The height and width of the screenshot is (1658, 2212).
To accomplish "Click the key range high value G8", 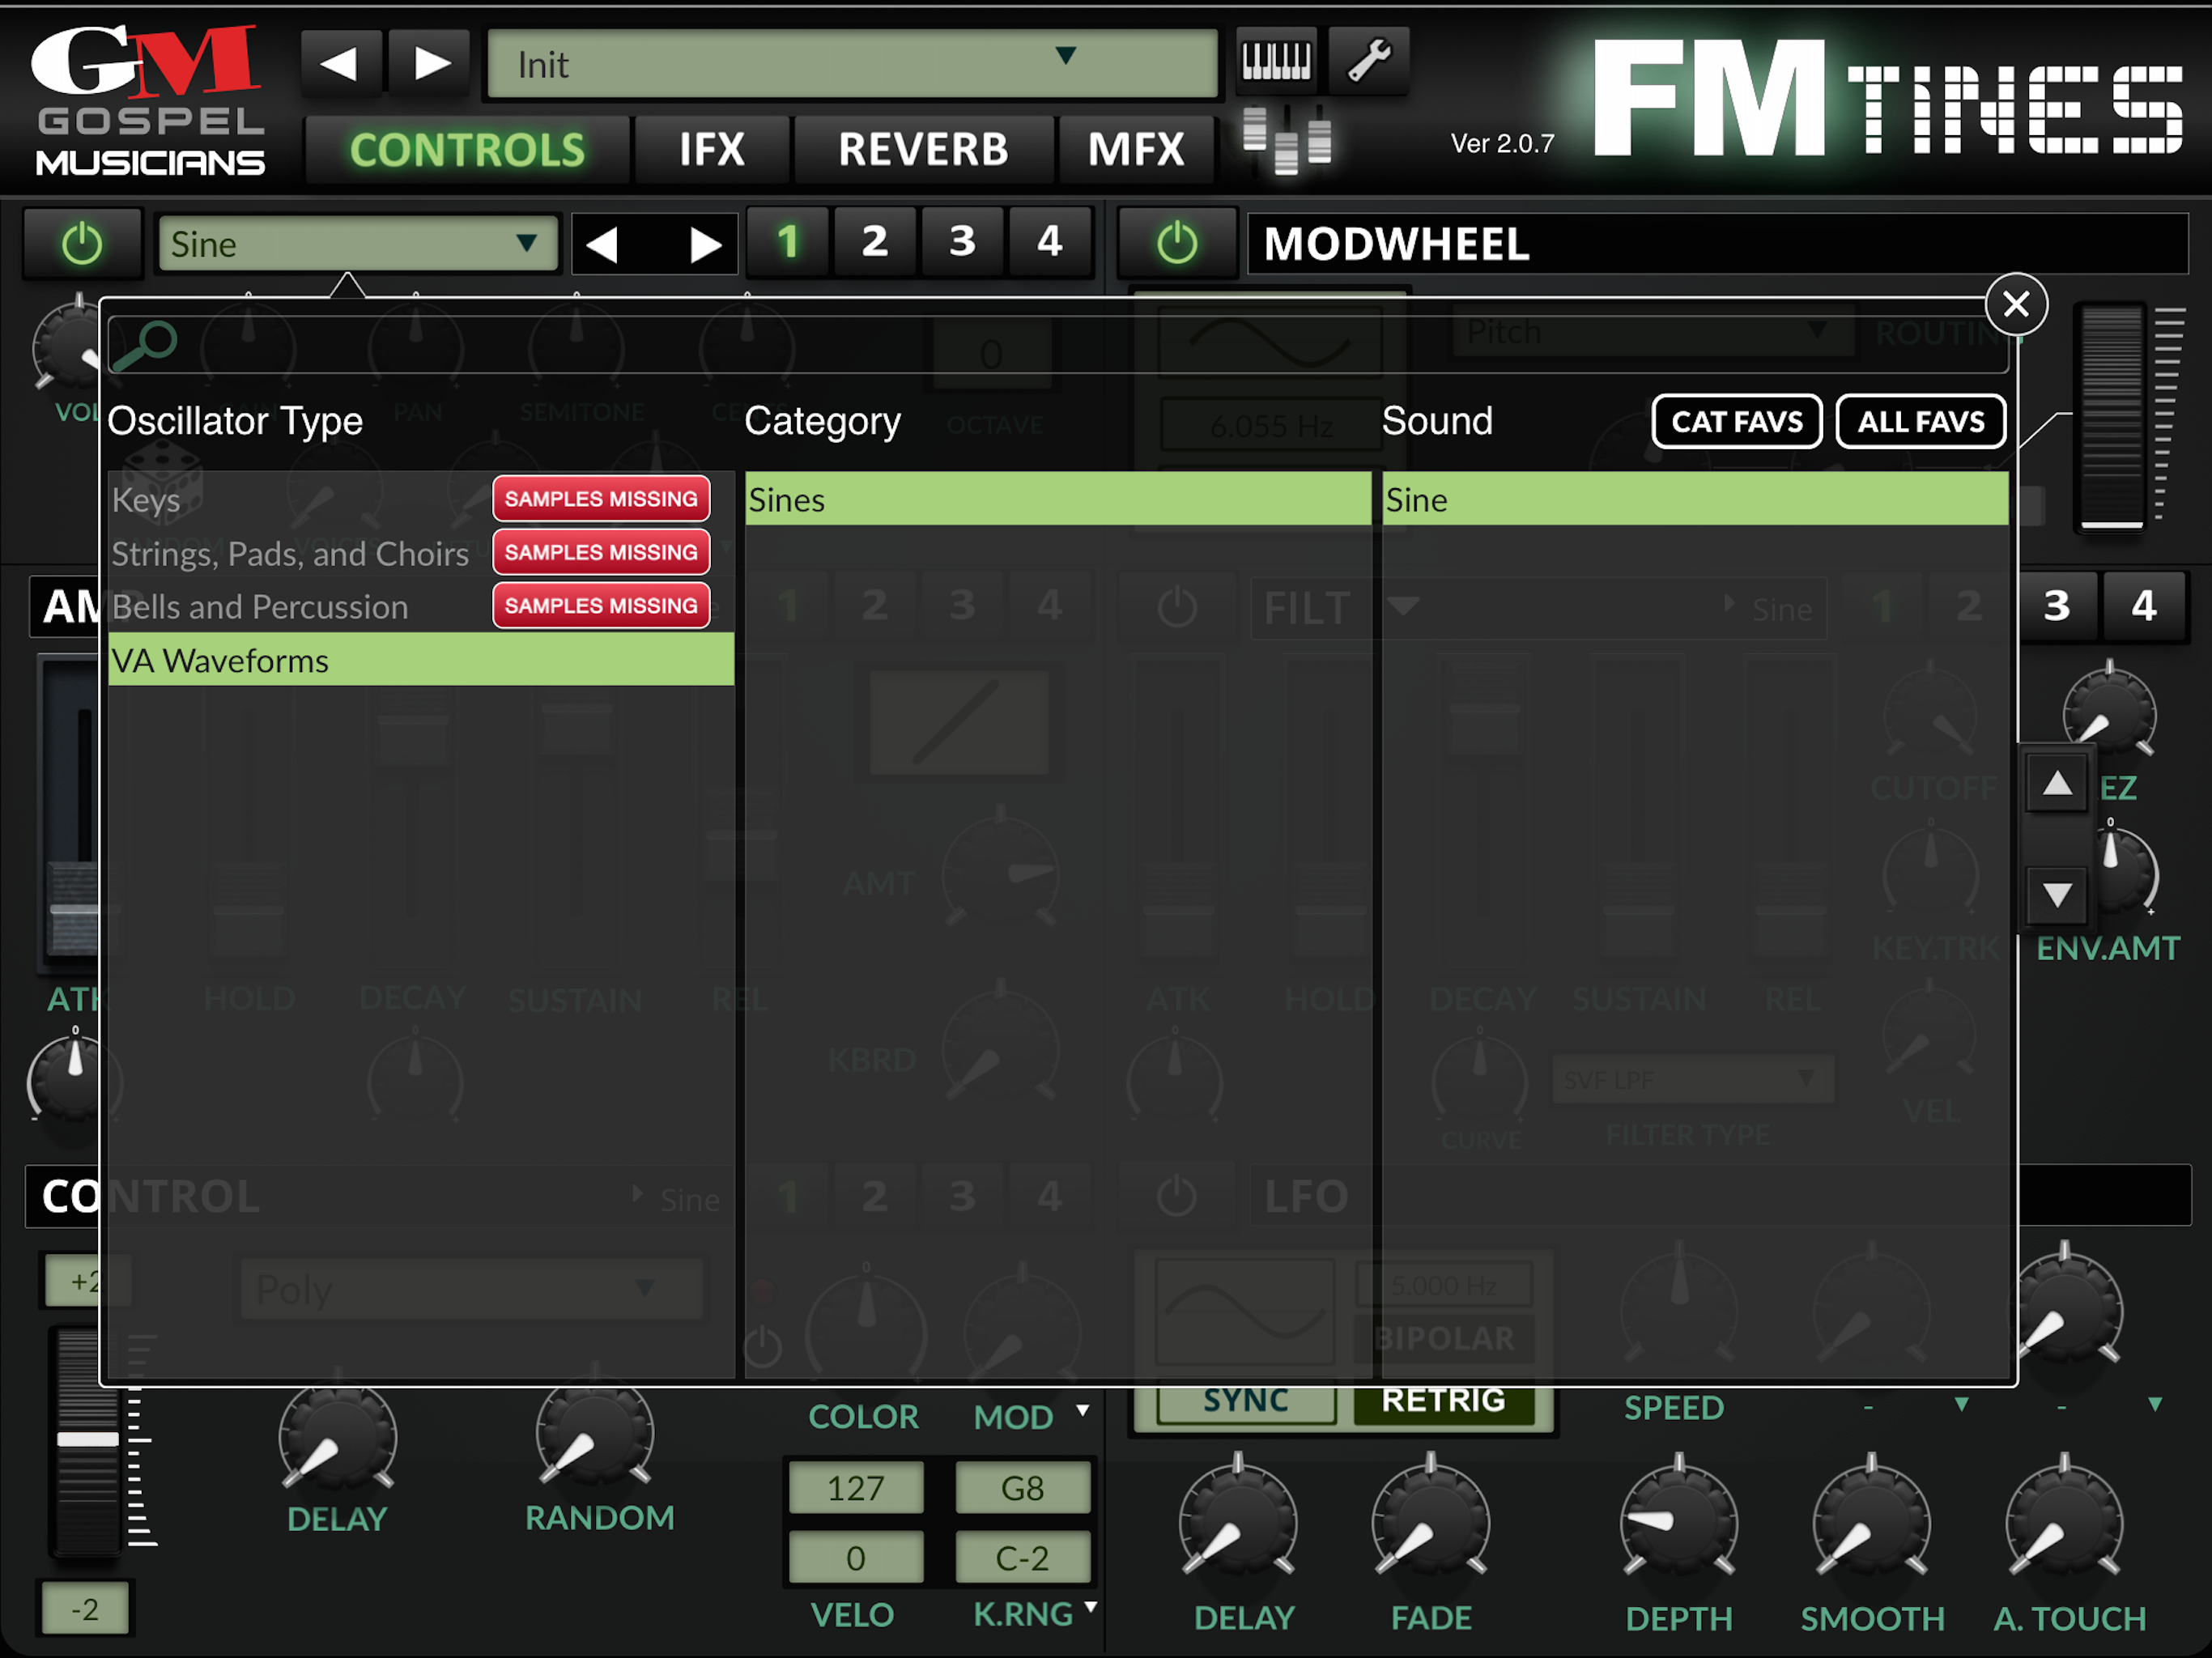I will click(1022, 1487).
